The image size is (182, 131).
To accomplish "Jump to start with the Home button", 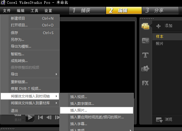I will click(x=40, y=117).
